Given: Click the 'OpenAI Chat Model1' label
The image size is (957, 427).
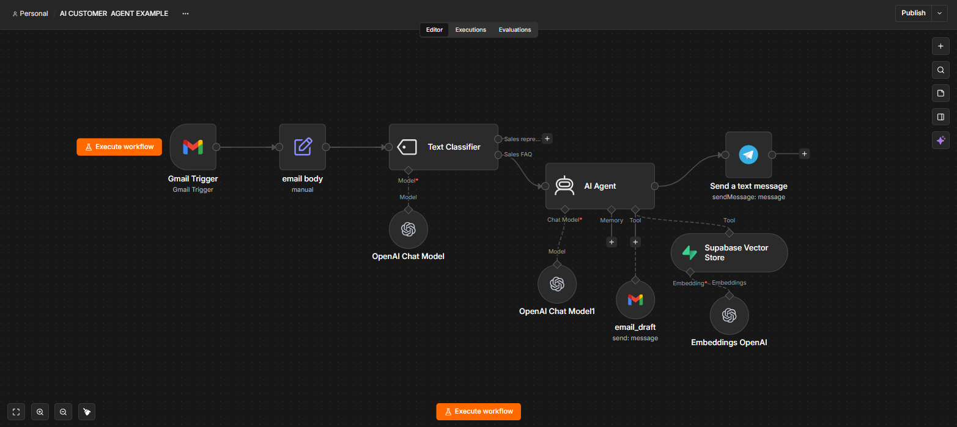Looking at the screenshot, I should (x=557, y=311).
